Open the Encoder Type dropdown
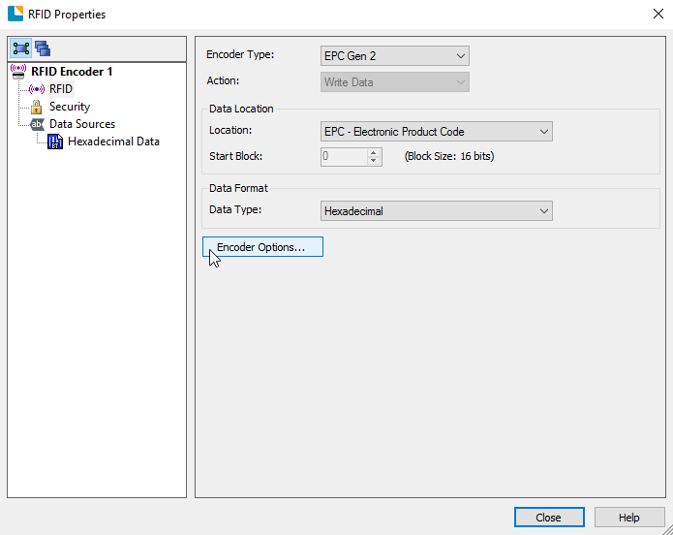This screenshot has width=673, height=535. (x=394, y=56)
